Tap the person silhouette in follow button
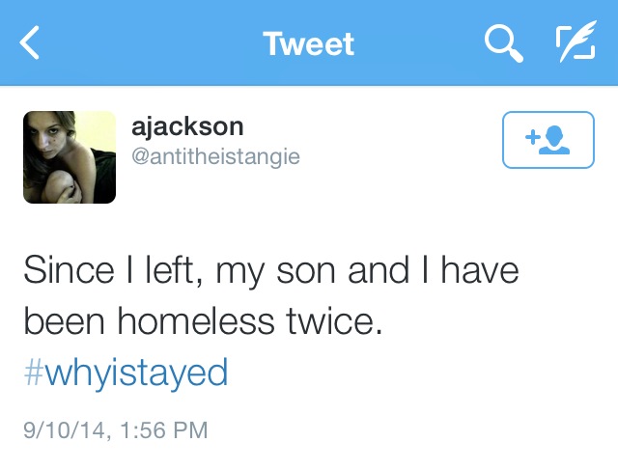Image resolution: width=618 pixels, height=470 pixels. [557, 141]
